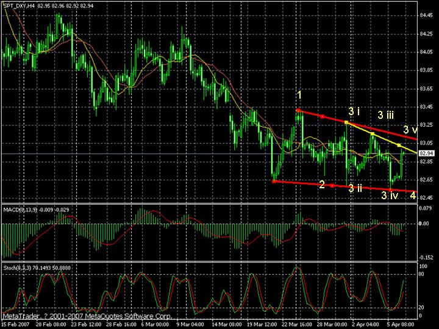
Task: Click the 20 Feb 08:00 time label
Action: click(51, 324)
